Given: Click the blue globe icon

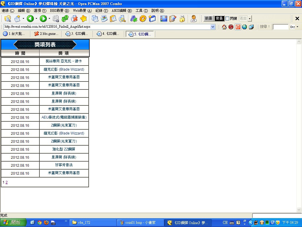Looking at the screenshot, I should (244, 27).
